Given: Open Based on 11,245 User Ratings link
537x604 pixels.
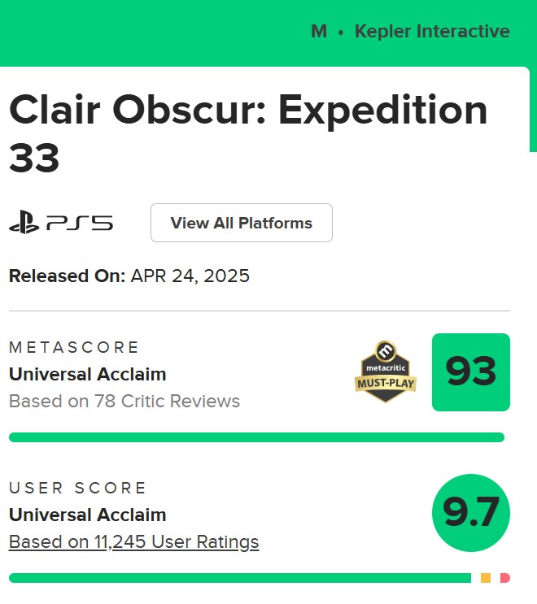Looking at the screenshot, I should [133, 541].
